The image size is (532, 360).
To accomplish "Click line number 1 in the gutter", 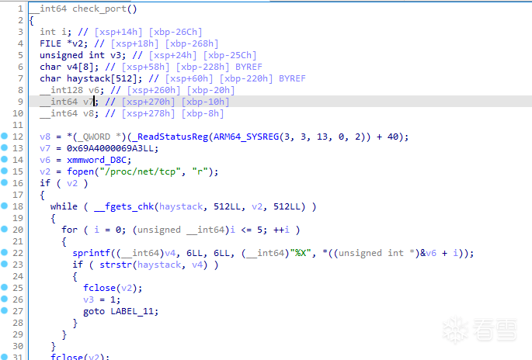I will coord(20,9).
